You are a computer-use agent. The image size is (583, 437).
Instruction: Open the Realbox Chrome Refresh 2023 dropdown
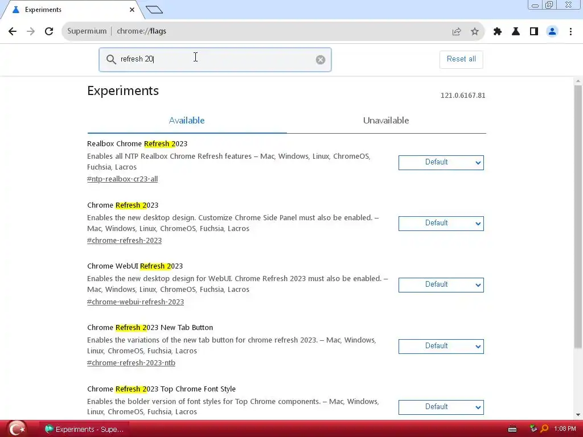[x=441, y=162]
